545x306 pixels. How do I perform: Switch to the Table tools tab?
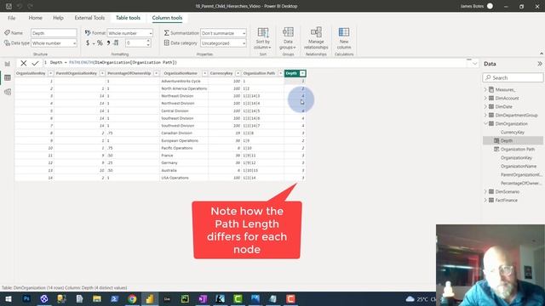128,18
